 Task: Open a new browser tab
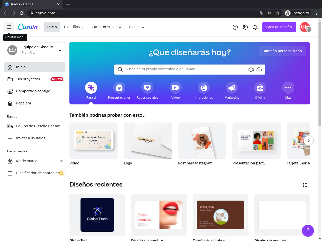point(68,4)
